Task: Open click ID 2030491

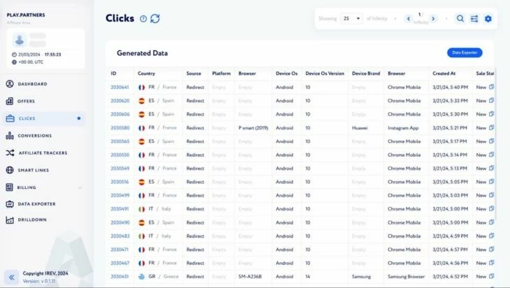Action: (119, 209)
